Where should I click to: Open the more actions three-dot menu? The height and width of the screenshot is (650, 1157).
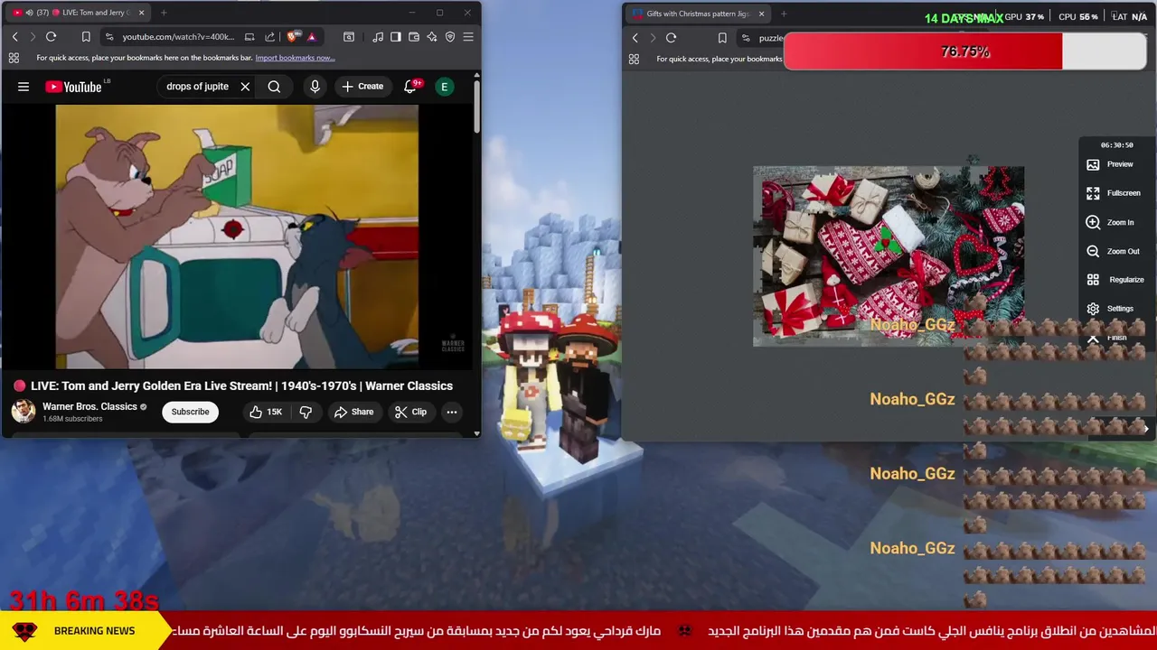tap(451, 412)
